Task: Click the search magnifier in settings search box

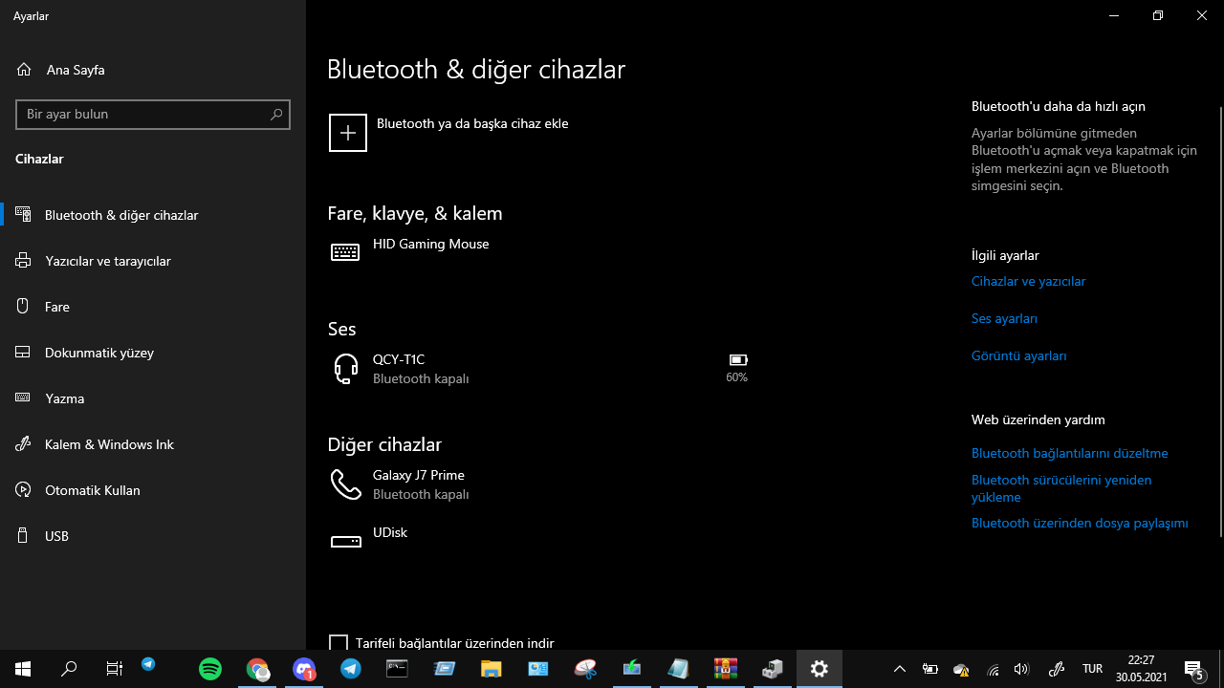Action: [x=276, y=114]
